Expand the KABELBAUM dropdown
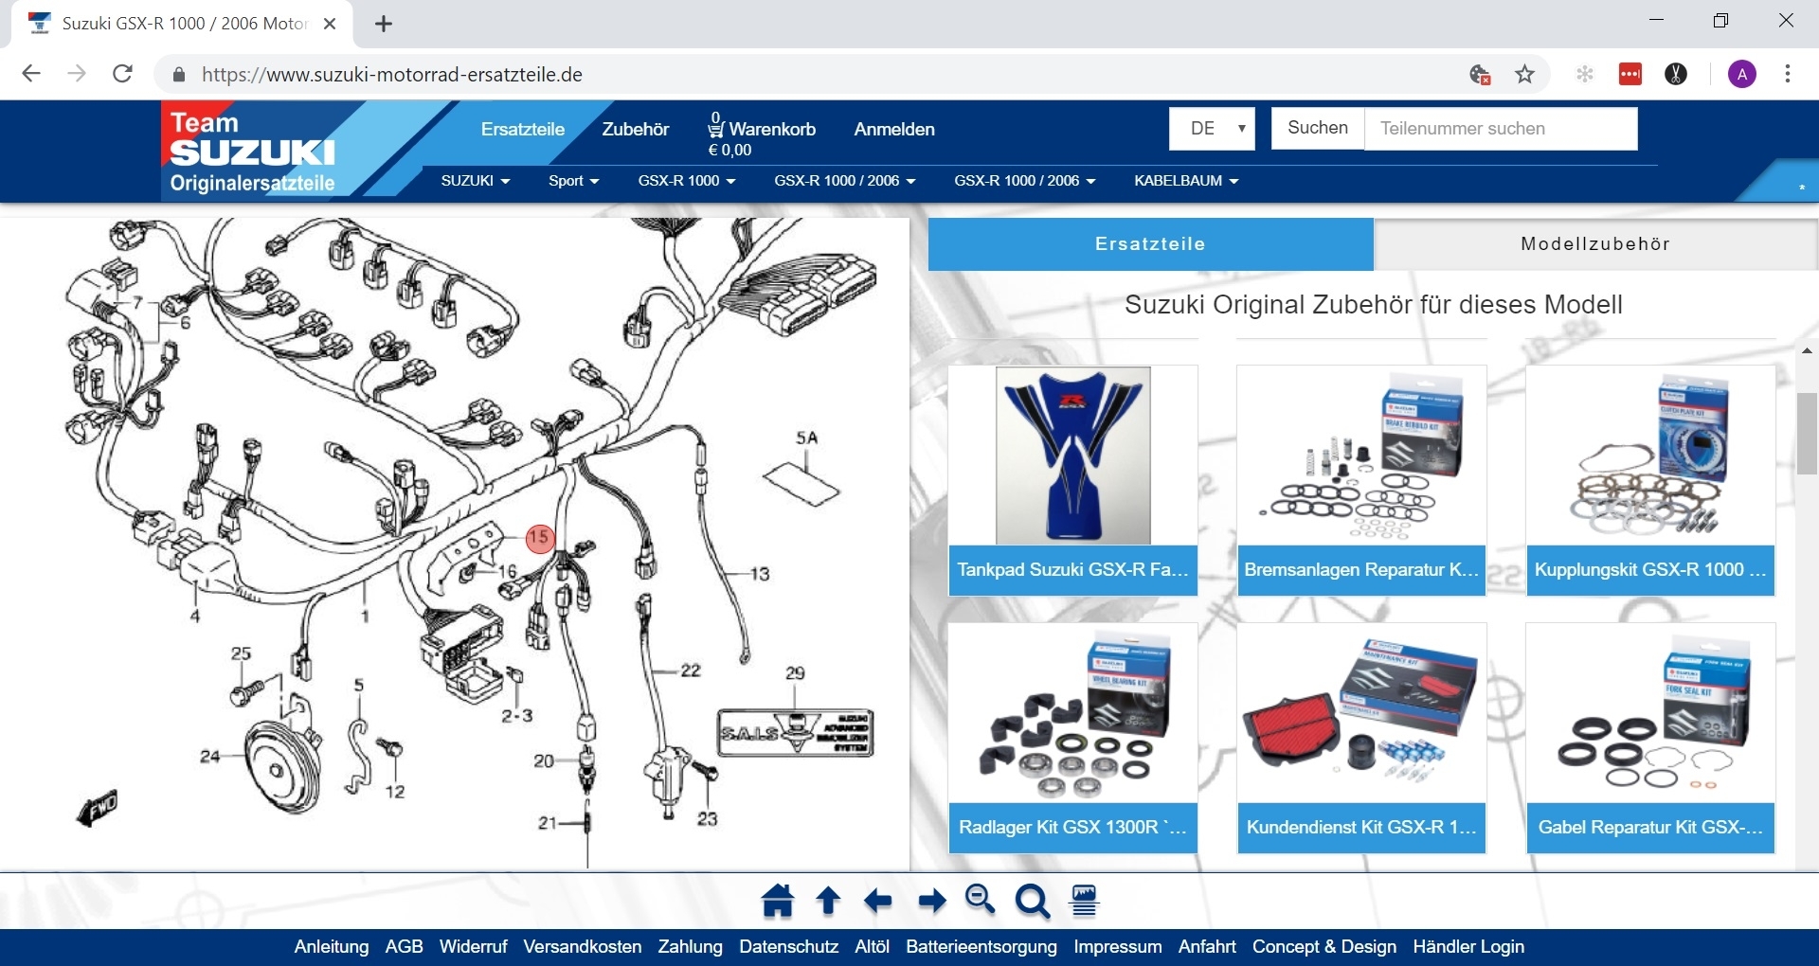 click(1187, 181)
